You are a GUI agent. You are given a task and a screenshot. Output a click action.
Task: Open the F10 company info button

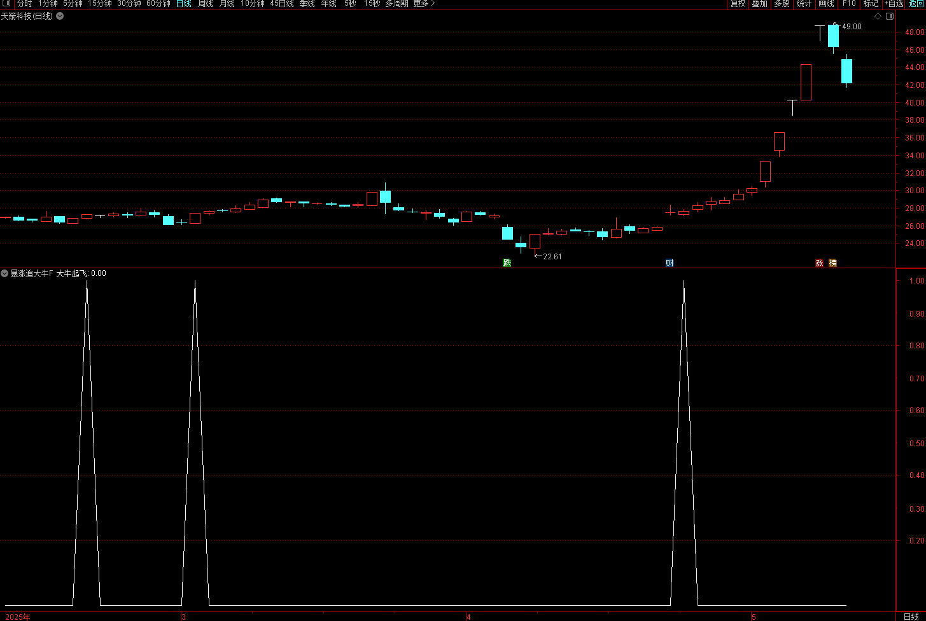point(849,4)
